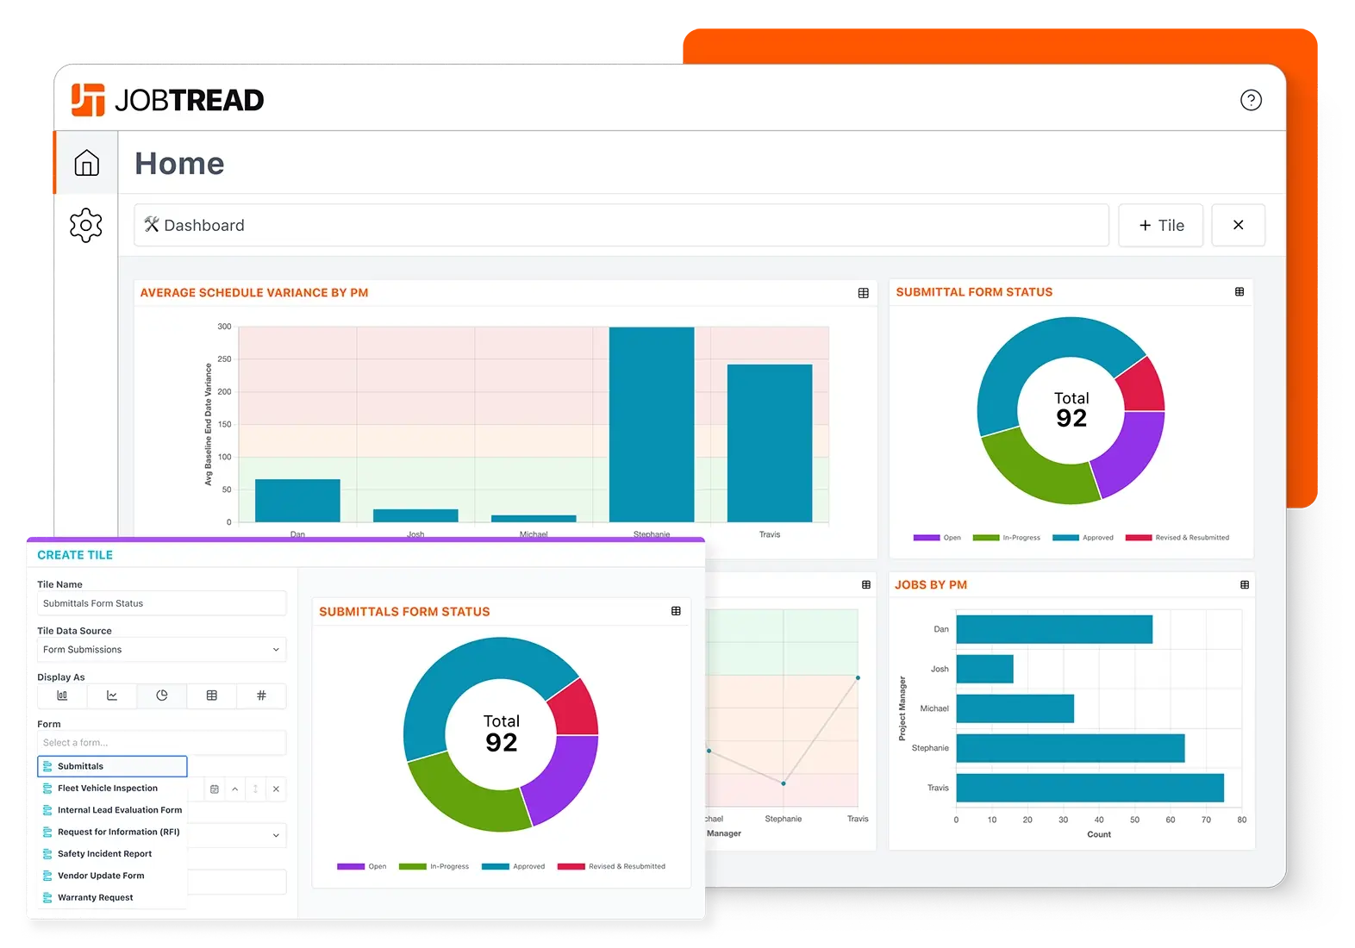Click the help question mark icon
The width and height of the screenshot is (1355, 948).
[x=1251, y=100]
